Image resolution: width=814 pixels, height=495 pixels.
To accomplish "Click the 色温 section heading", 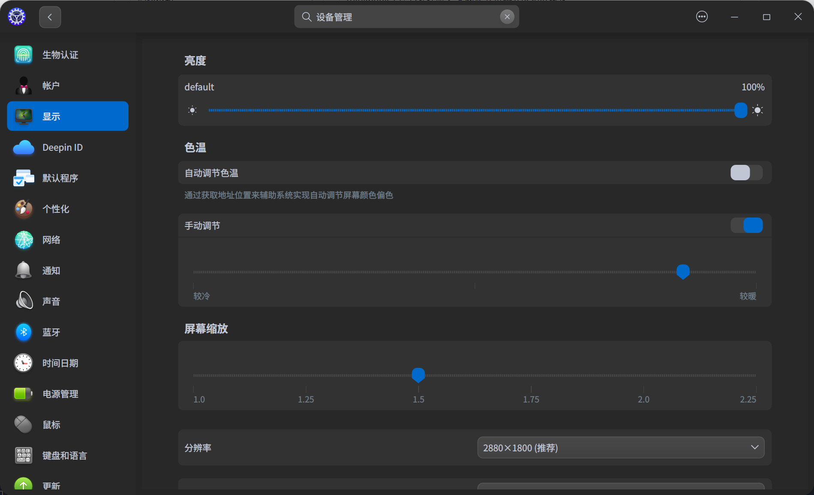I will 195,147.
